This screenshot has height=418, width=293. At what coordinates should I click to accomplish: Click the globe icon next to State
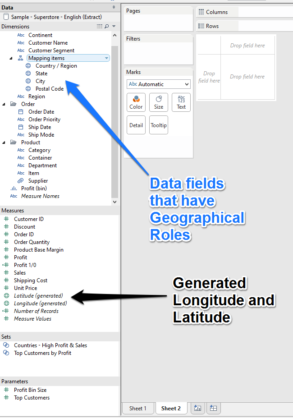[28, 73]
